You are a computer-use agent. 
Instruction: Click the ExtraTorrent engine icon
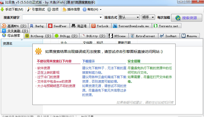pyautogui.click(x=132, y=36)
